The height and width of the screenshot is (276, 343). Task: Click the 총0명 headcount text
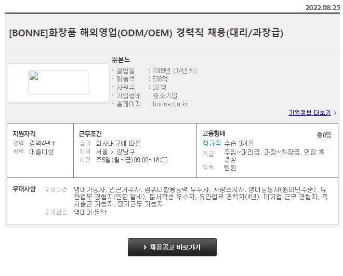(324, 135)
